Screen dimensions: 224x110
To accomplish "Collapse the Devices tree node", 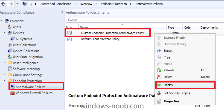I will pyautogui.click(x=4, y=33).
